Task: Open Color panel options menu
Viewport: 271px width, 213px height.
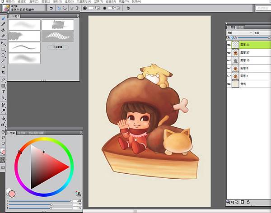Action: point(81,133)
